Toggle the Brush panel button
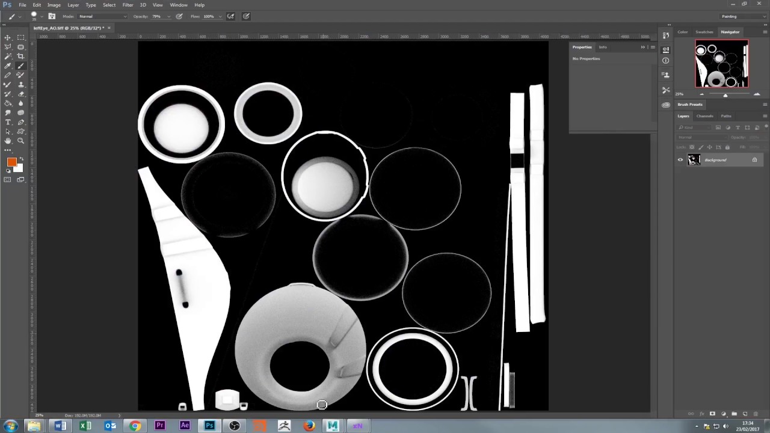 click(x=52, y=16)
